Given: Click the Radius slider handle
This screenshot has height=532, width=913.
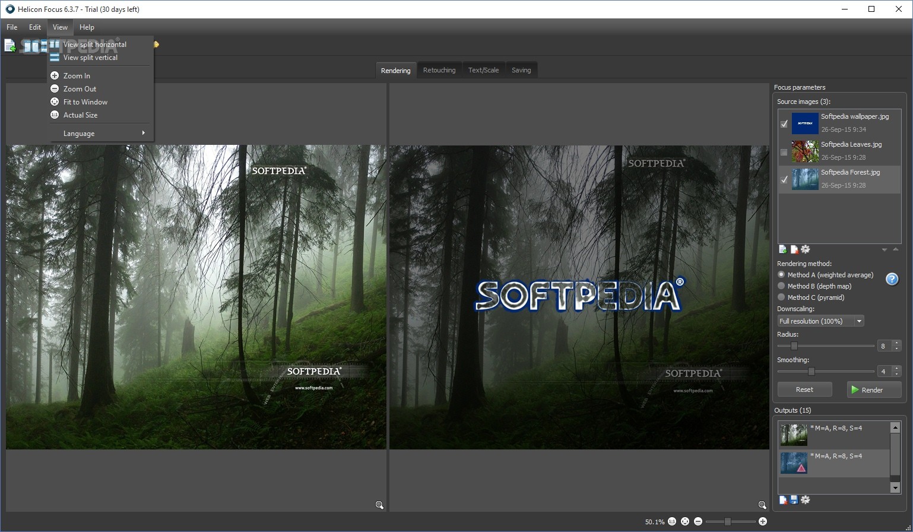Looking at the screenshot, I should click(794, 346).
